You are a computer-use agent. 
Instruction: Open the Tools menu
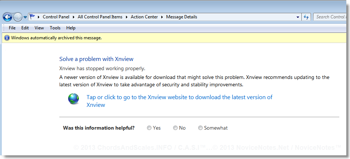[x=55, y=28]
